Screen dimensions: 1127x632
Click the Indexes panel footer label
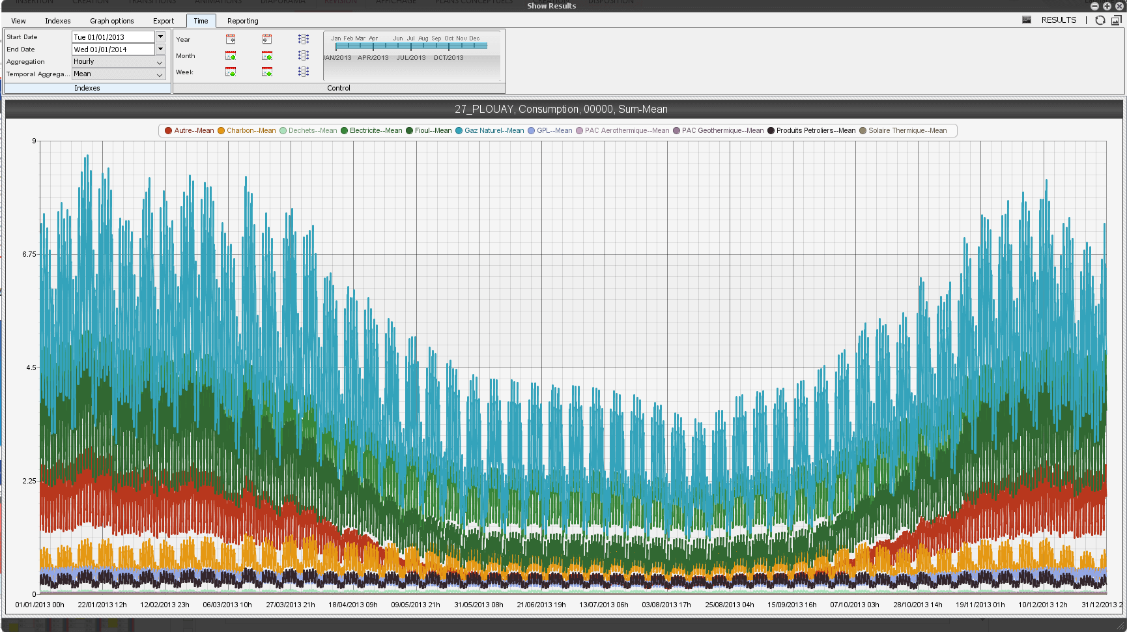[87, 88]
